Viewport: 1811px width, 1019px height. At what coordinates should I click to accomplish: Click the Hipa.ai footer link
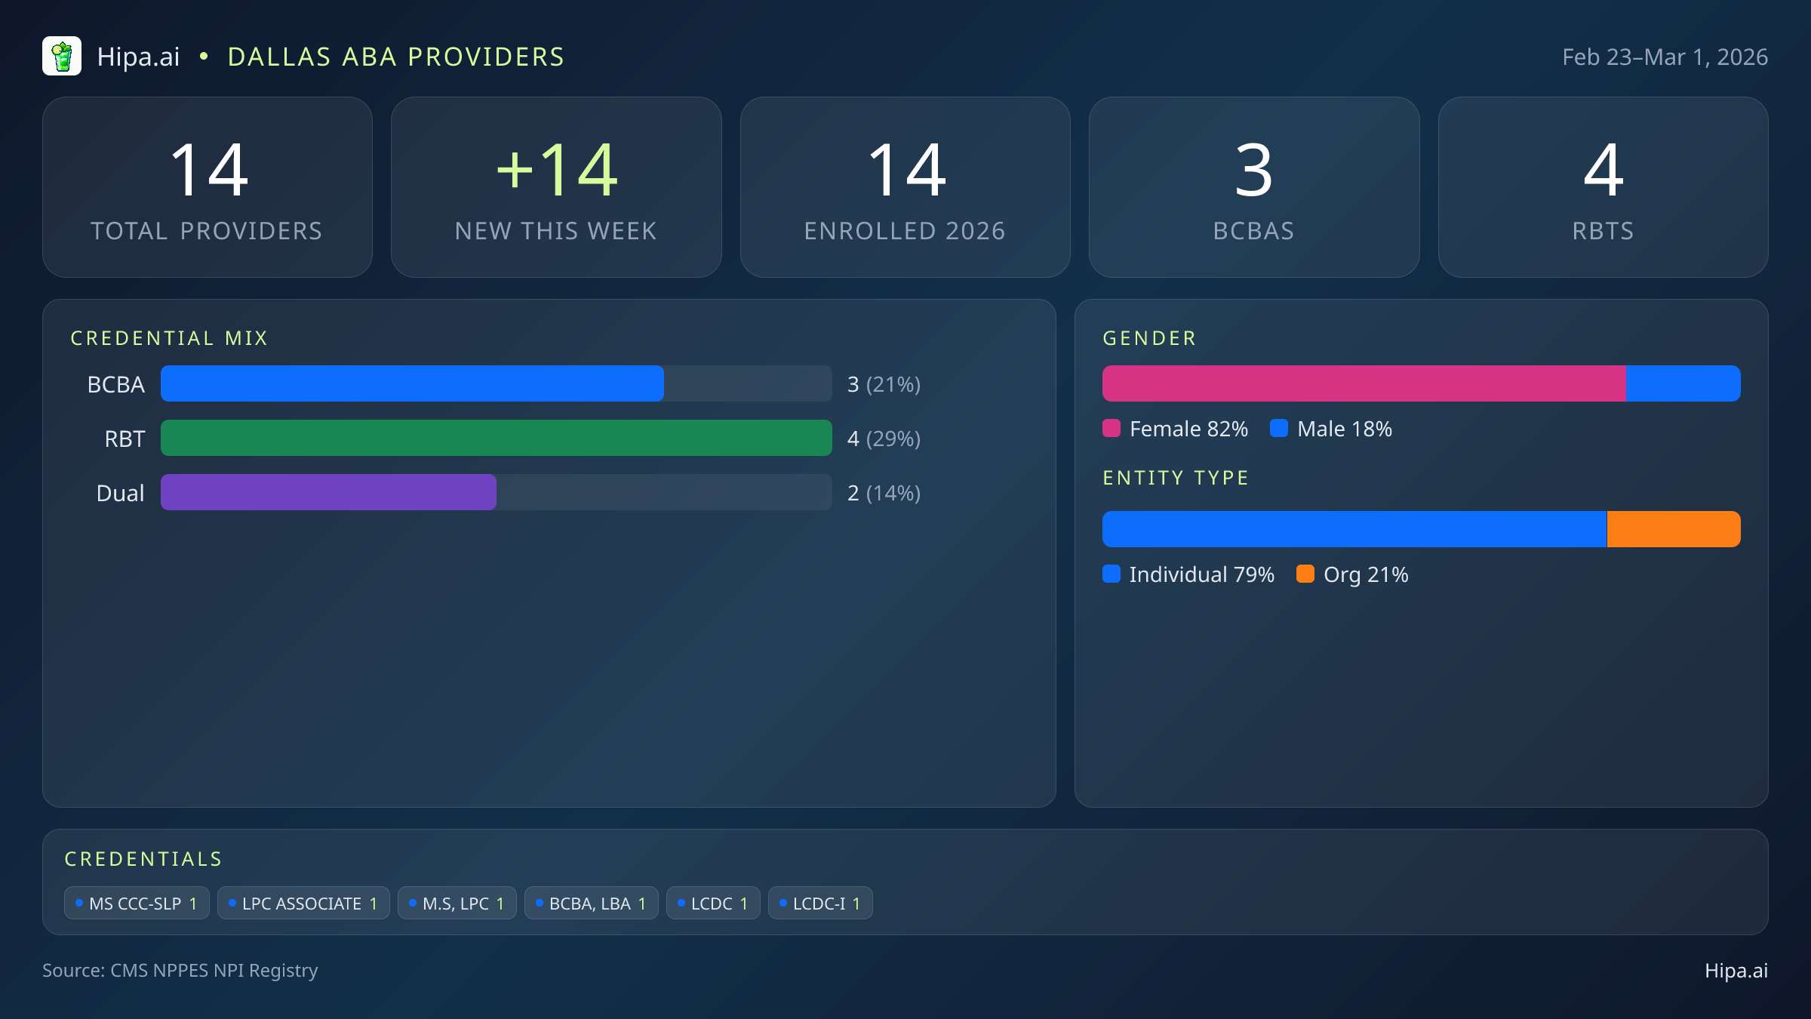click(x=1736, y=971)
